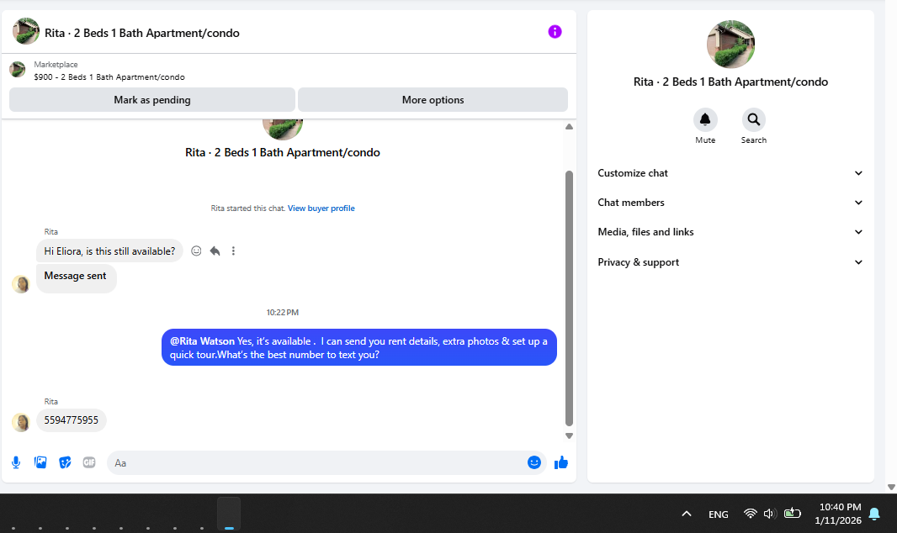Open emoji picker in message box

pyautogui.click(x=534, y=462)
